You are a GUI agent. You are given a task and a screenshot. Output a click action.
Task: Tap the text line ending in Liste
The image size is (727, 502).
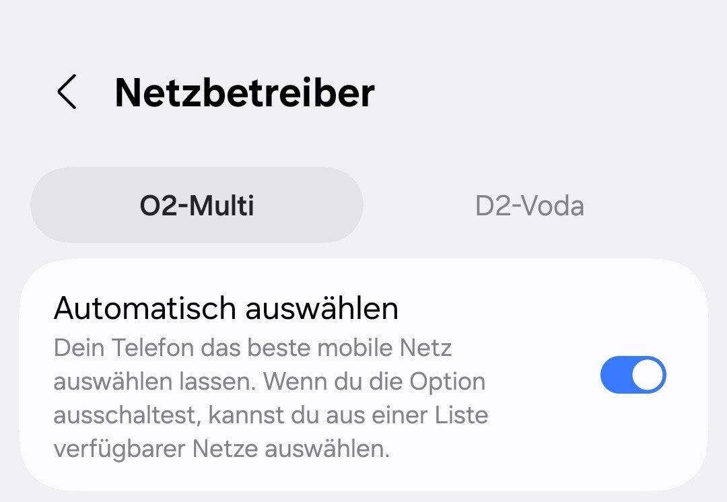click(271, 415)
